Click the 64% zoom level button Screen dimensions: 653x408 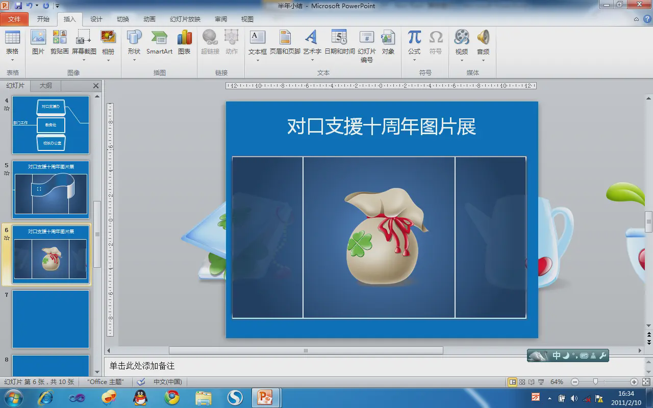557,382
